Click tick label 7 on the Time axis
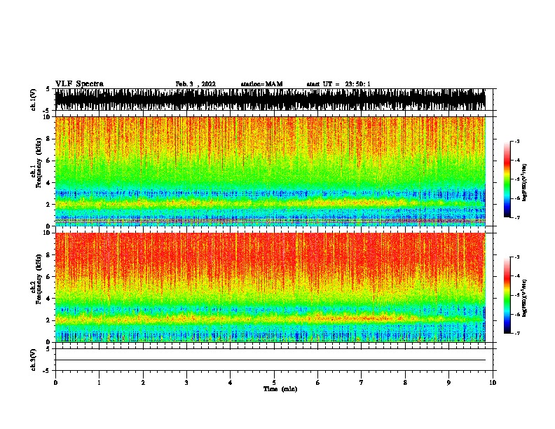Viewport: 555px width, 429px height. coord(362,383)
